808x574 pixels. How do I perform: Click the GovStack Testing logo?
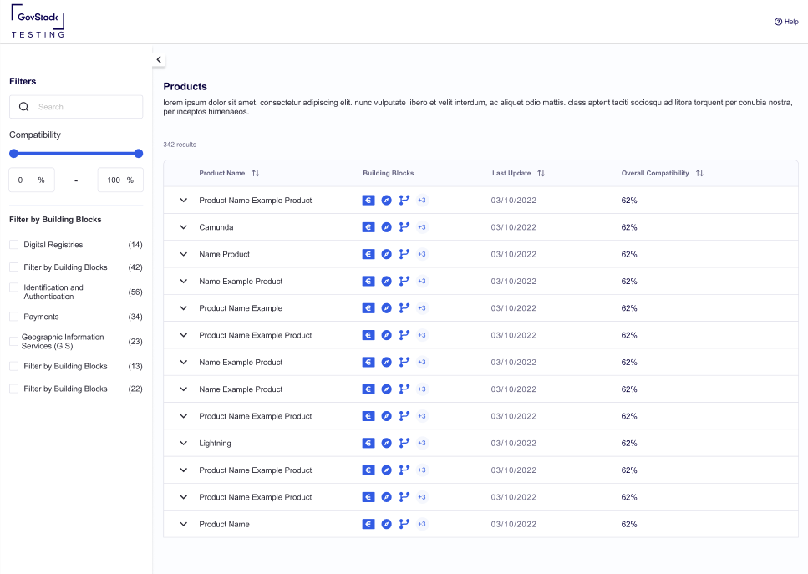pyautogui.click(x=38, y=21)
